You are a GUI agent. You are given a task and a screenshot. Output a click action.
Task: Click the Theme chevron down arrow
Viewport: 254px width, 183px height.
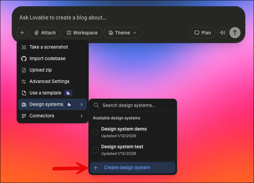135,33
